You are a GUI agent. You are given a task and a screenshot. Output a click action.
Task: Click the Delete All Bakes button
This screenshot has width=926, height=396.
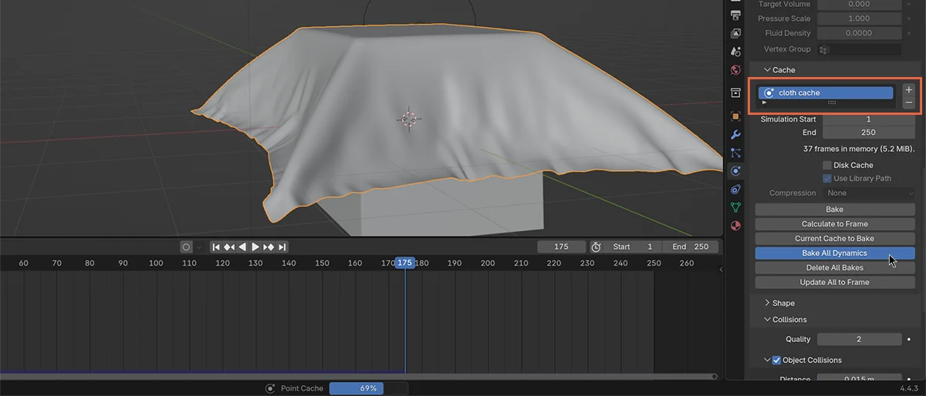[x=834, y=267]
